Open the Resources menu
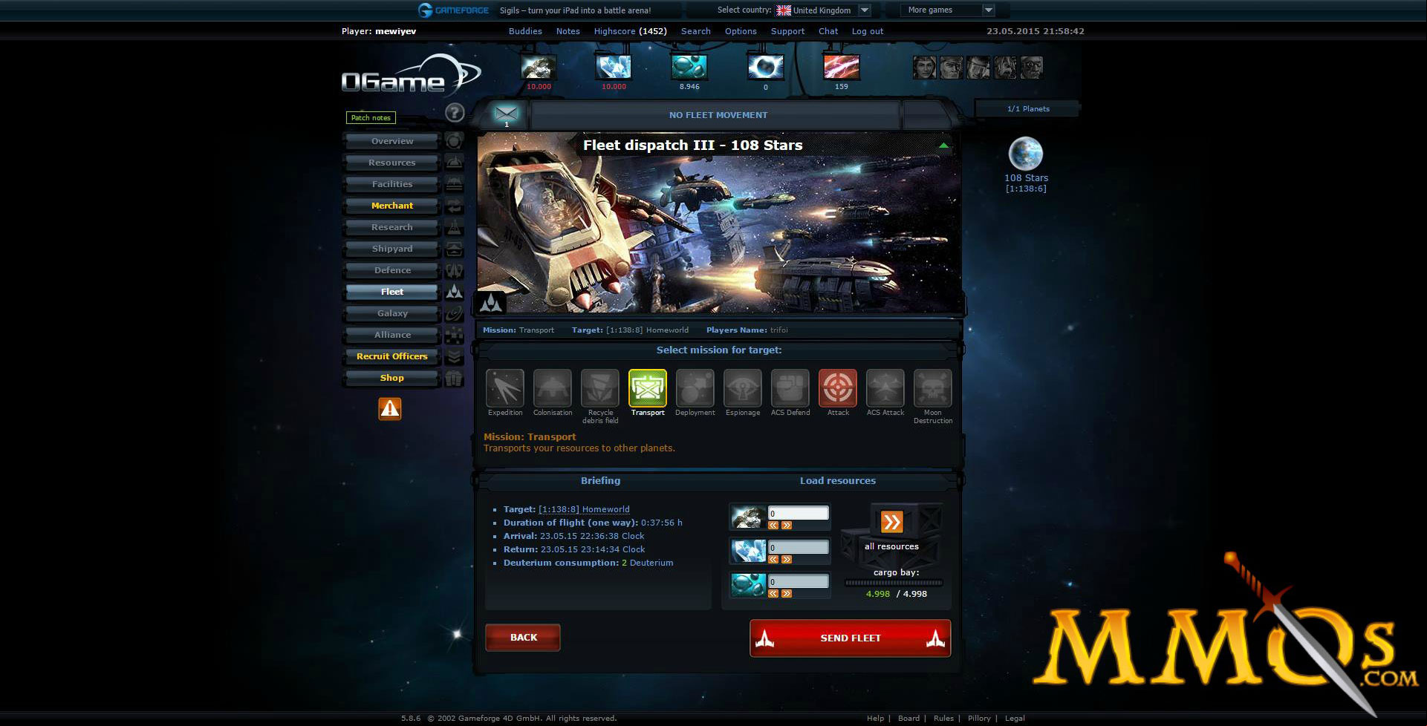This screenshot has width=1427, height=726. [x=392, y=163]
